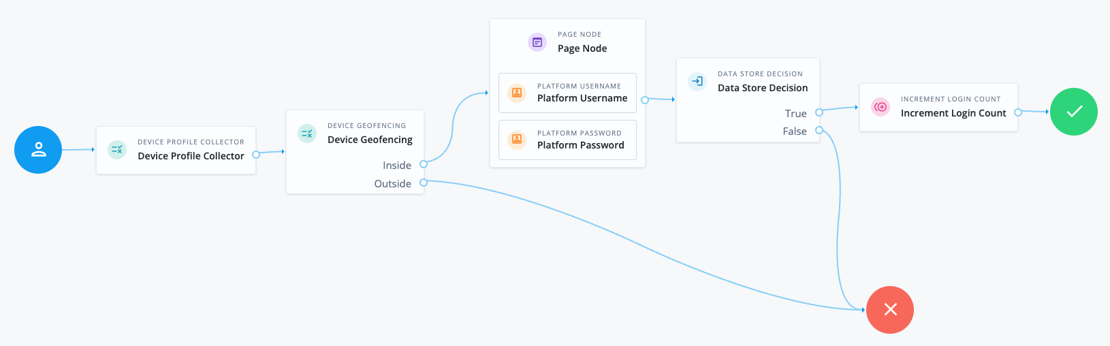Select the Data Store Decision icon
This screenshot has height=346, width=1110.
pos(697,82)
